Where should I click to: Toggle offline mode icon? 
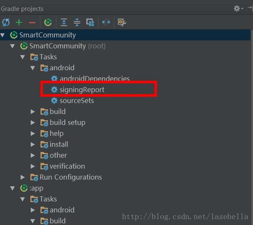pos(106,22)
